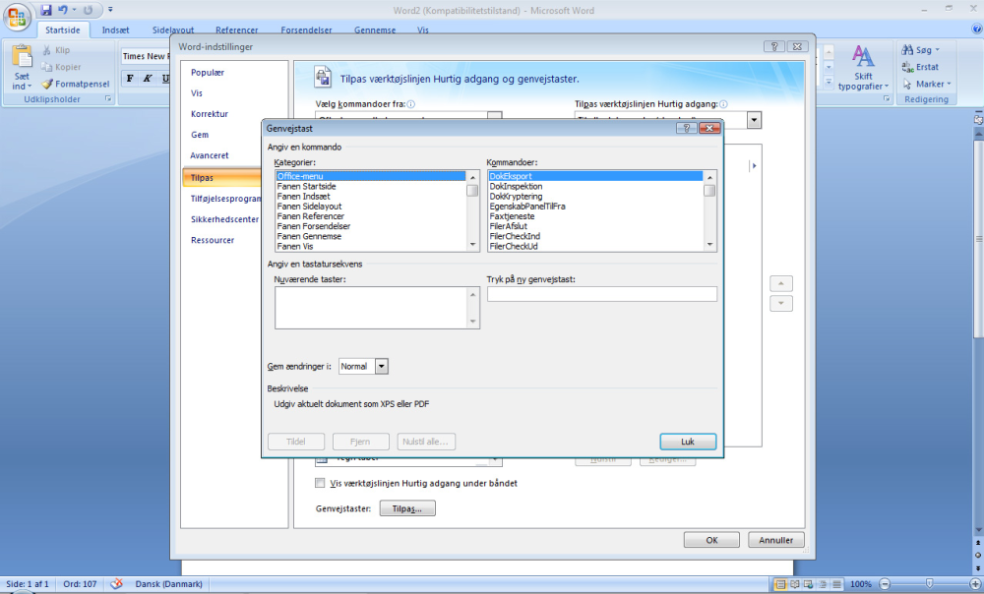Click the Sæt ind paste icon
This screenshot has width=984, height=594.
tap(22, 57)
